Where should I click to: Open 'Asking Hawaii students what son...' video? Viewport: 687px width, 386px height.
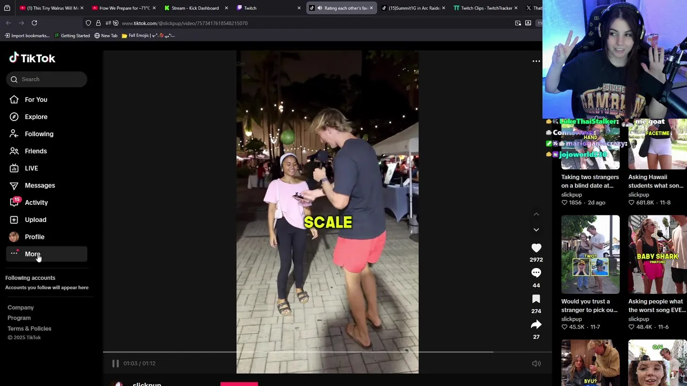tap(657, 144)
